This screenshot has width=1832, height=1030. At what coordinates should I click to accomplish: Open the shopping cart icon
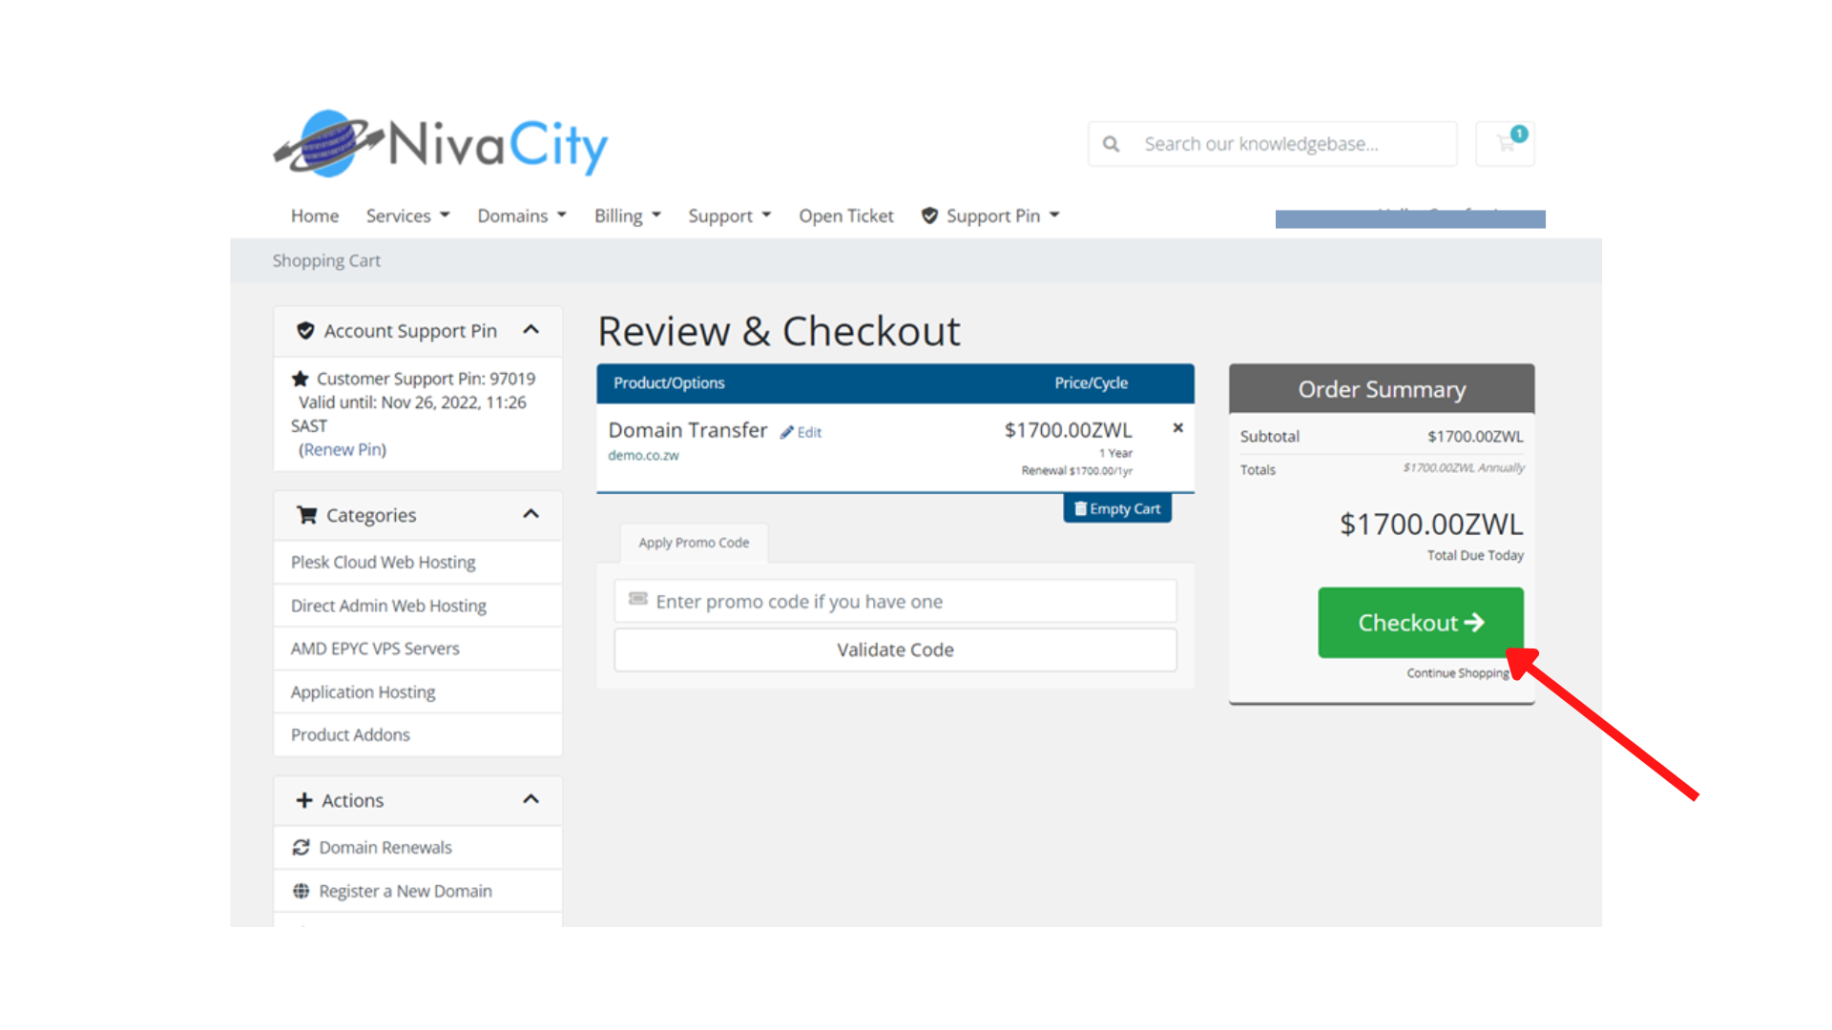click(1505, 144)
